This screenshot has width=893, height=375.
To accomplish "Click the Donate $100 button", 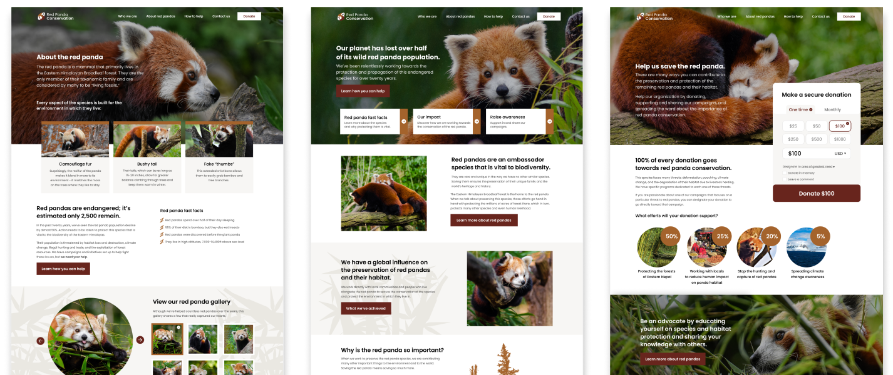I will [x=817, y=193].
